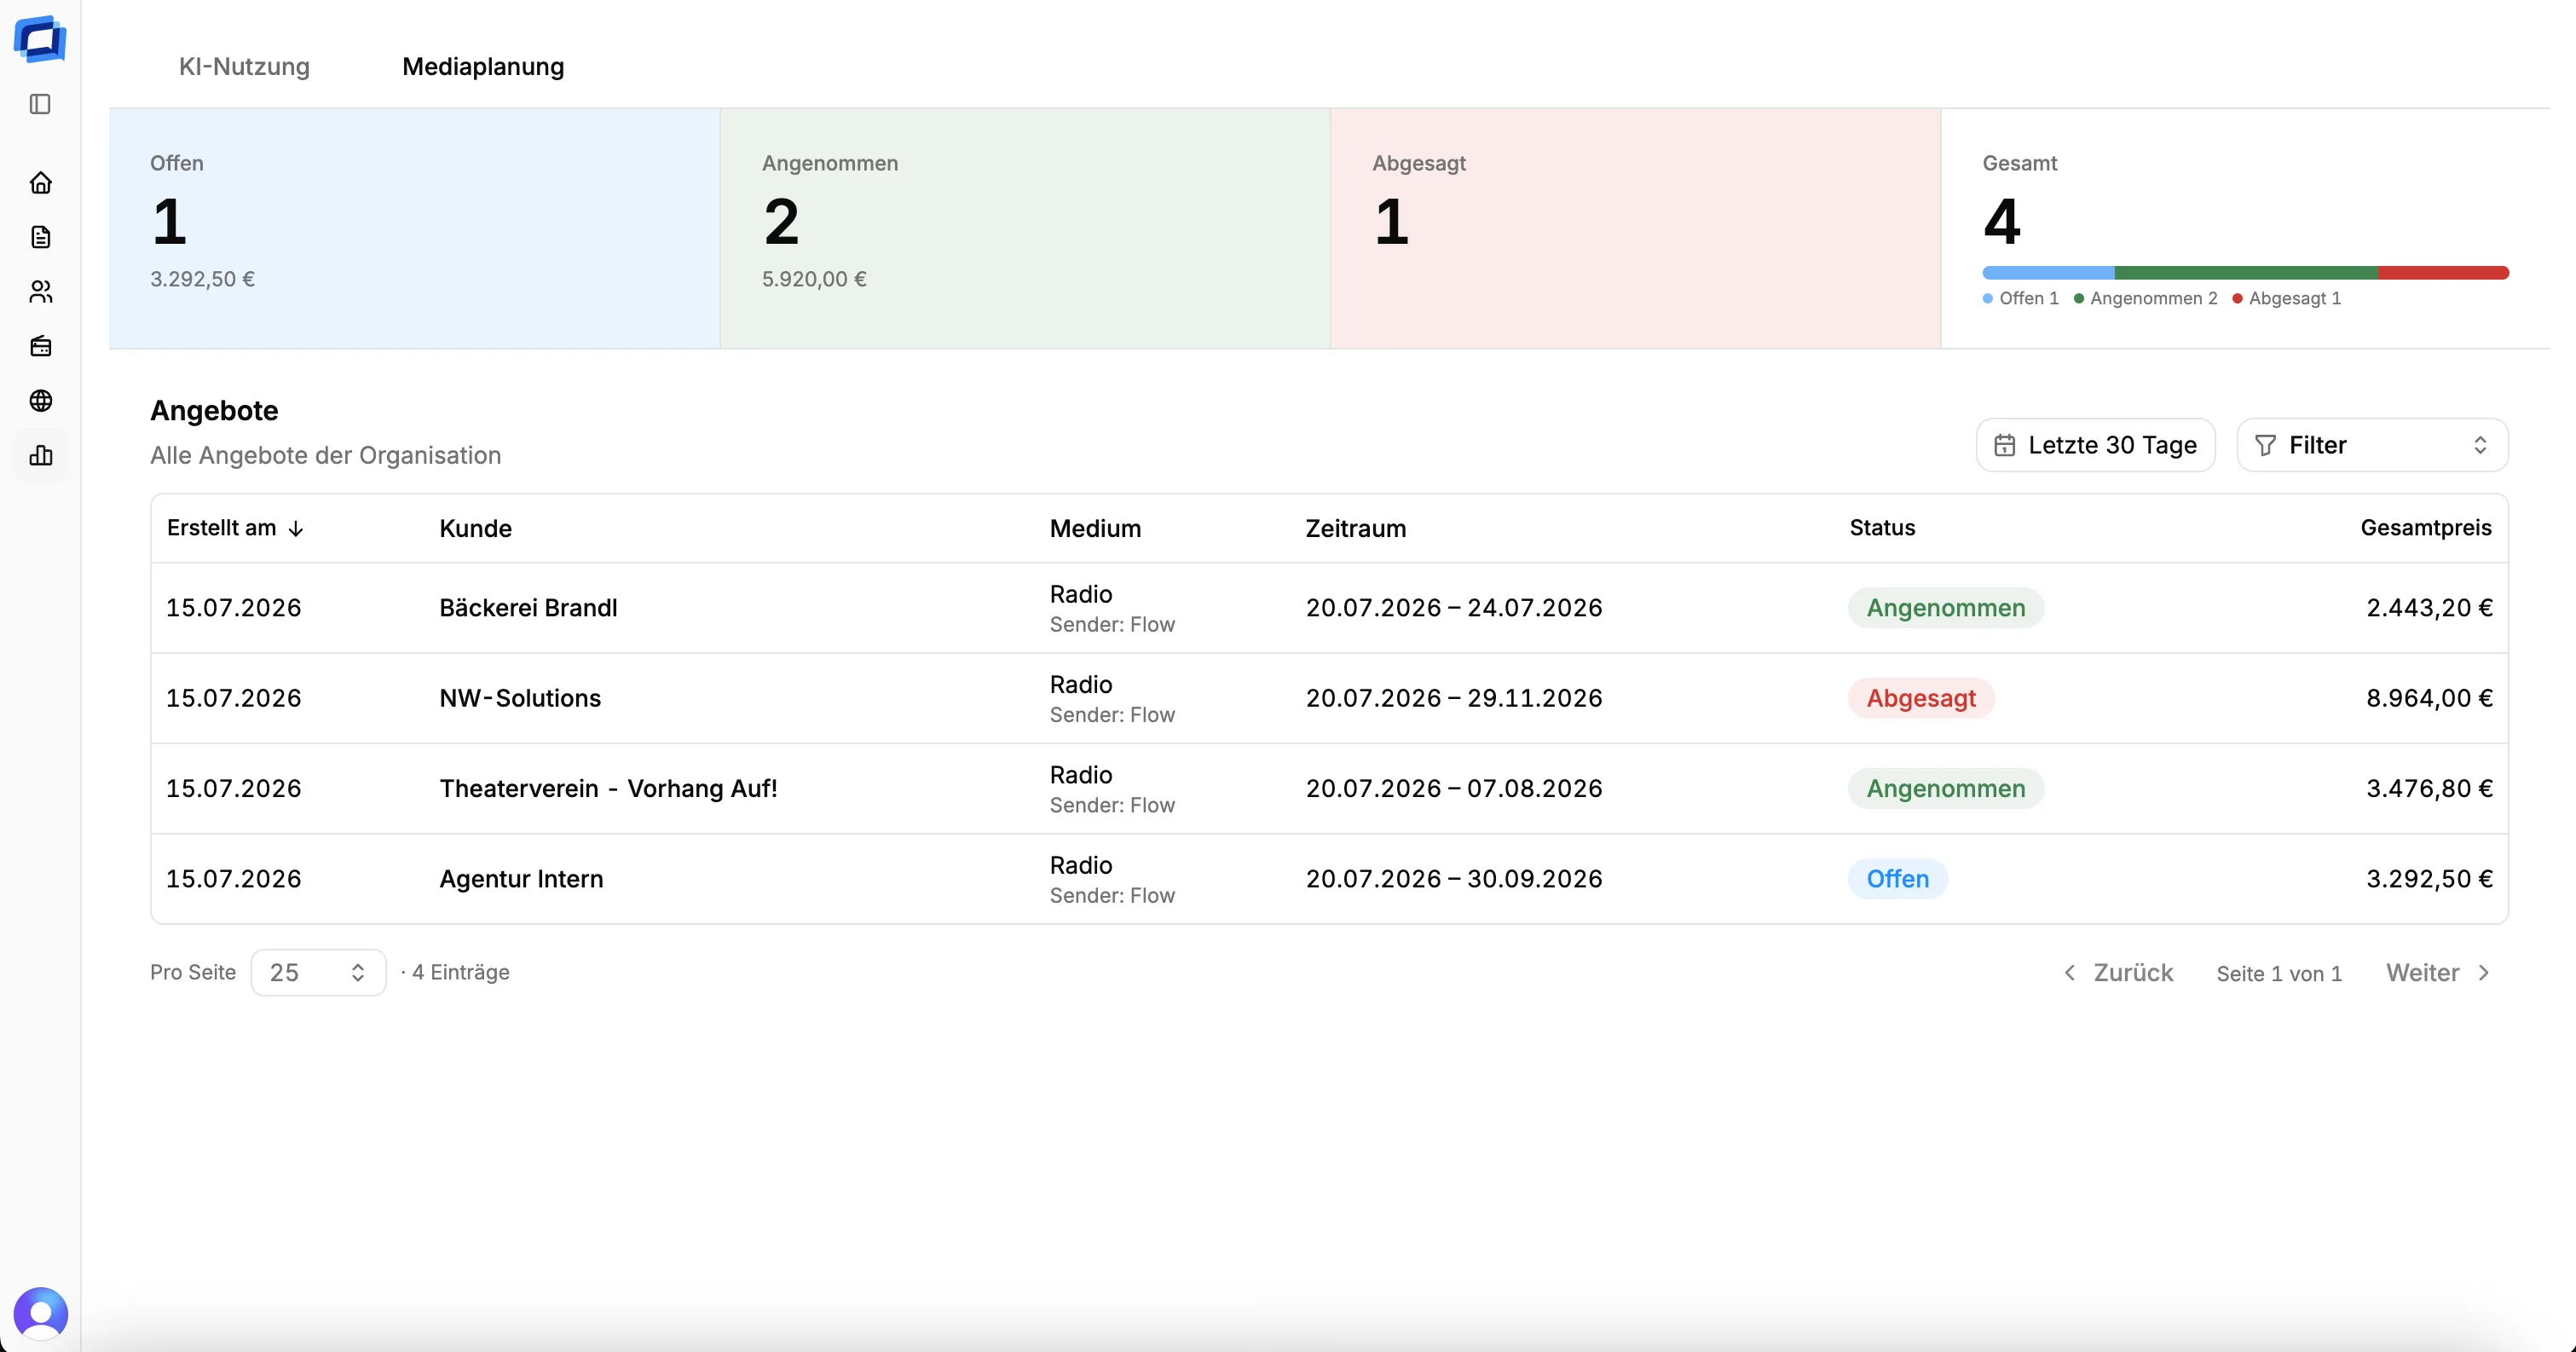Open the radio/media icon in sidebar
The image size is (2576, 1352).
[40, 346]
